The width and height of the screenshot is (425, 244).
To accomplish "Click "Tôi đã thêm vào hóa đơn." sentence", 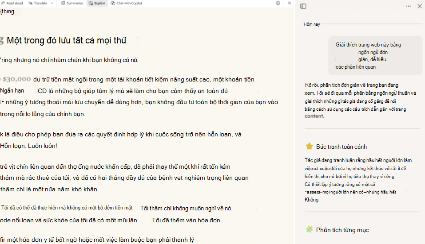I will tap(187, 220).
